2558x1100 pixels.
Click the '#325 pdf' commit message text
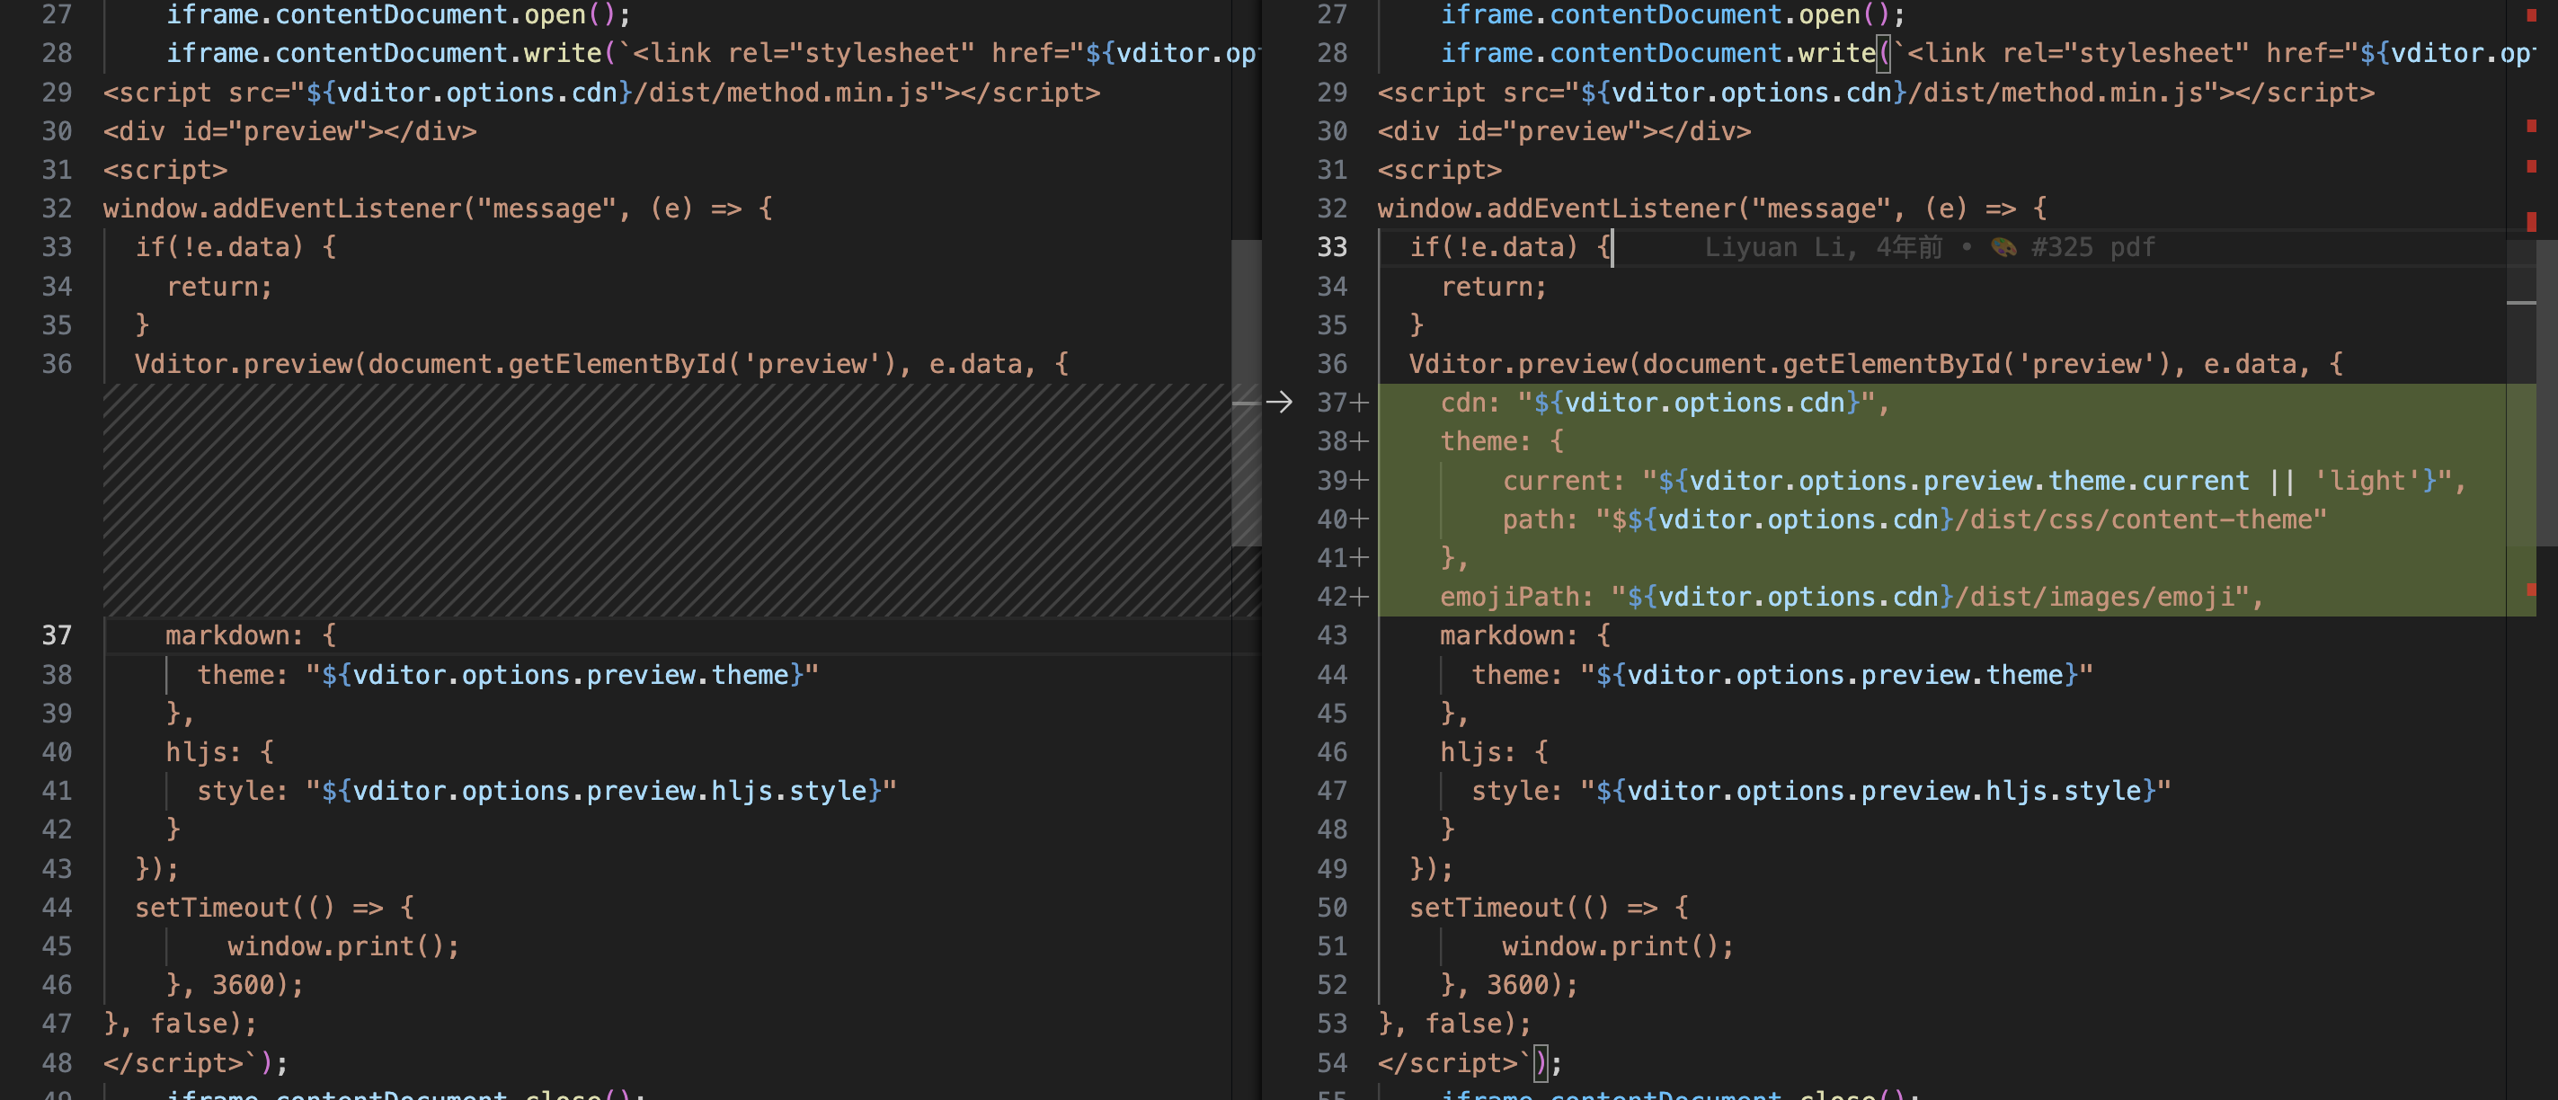2092,247
